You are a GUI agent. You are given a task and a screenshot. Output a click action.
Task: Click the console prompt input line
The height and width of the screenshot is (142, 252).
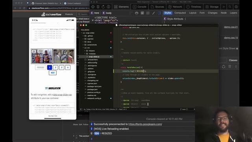(x=142, y=138)
